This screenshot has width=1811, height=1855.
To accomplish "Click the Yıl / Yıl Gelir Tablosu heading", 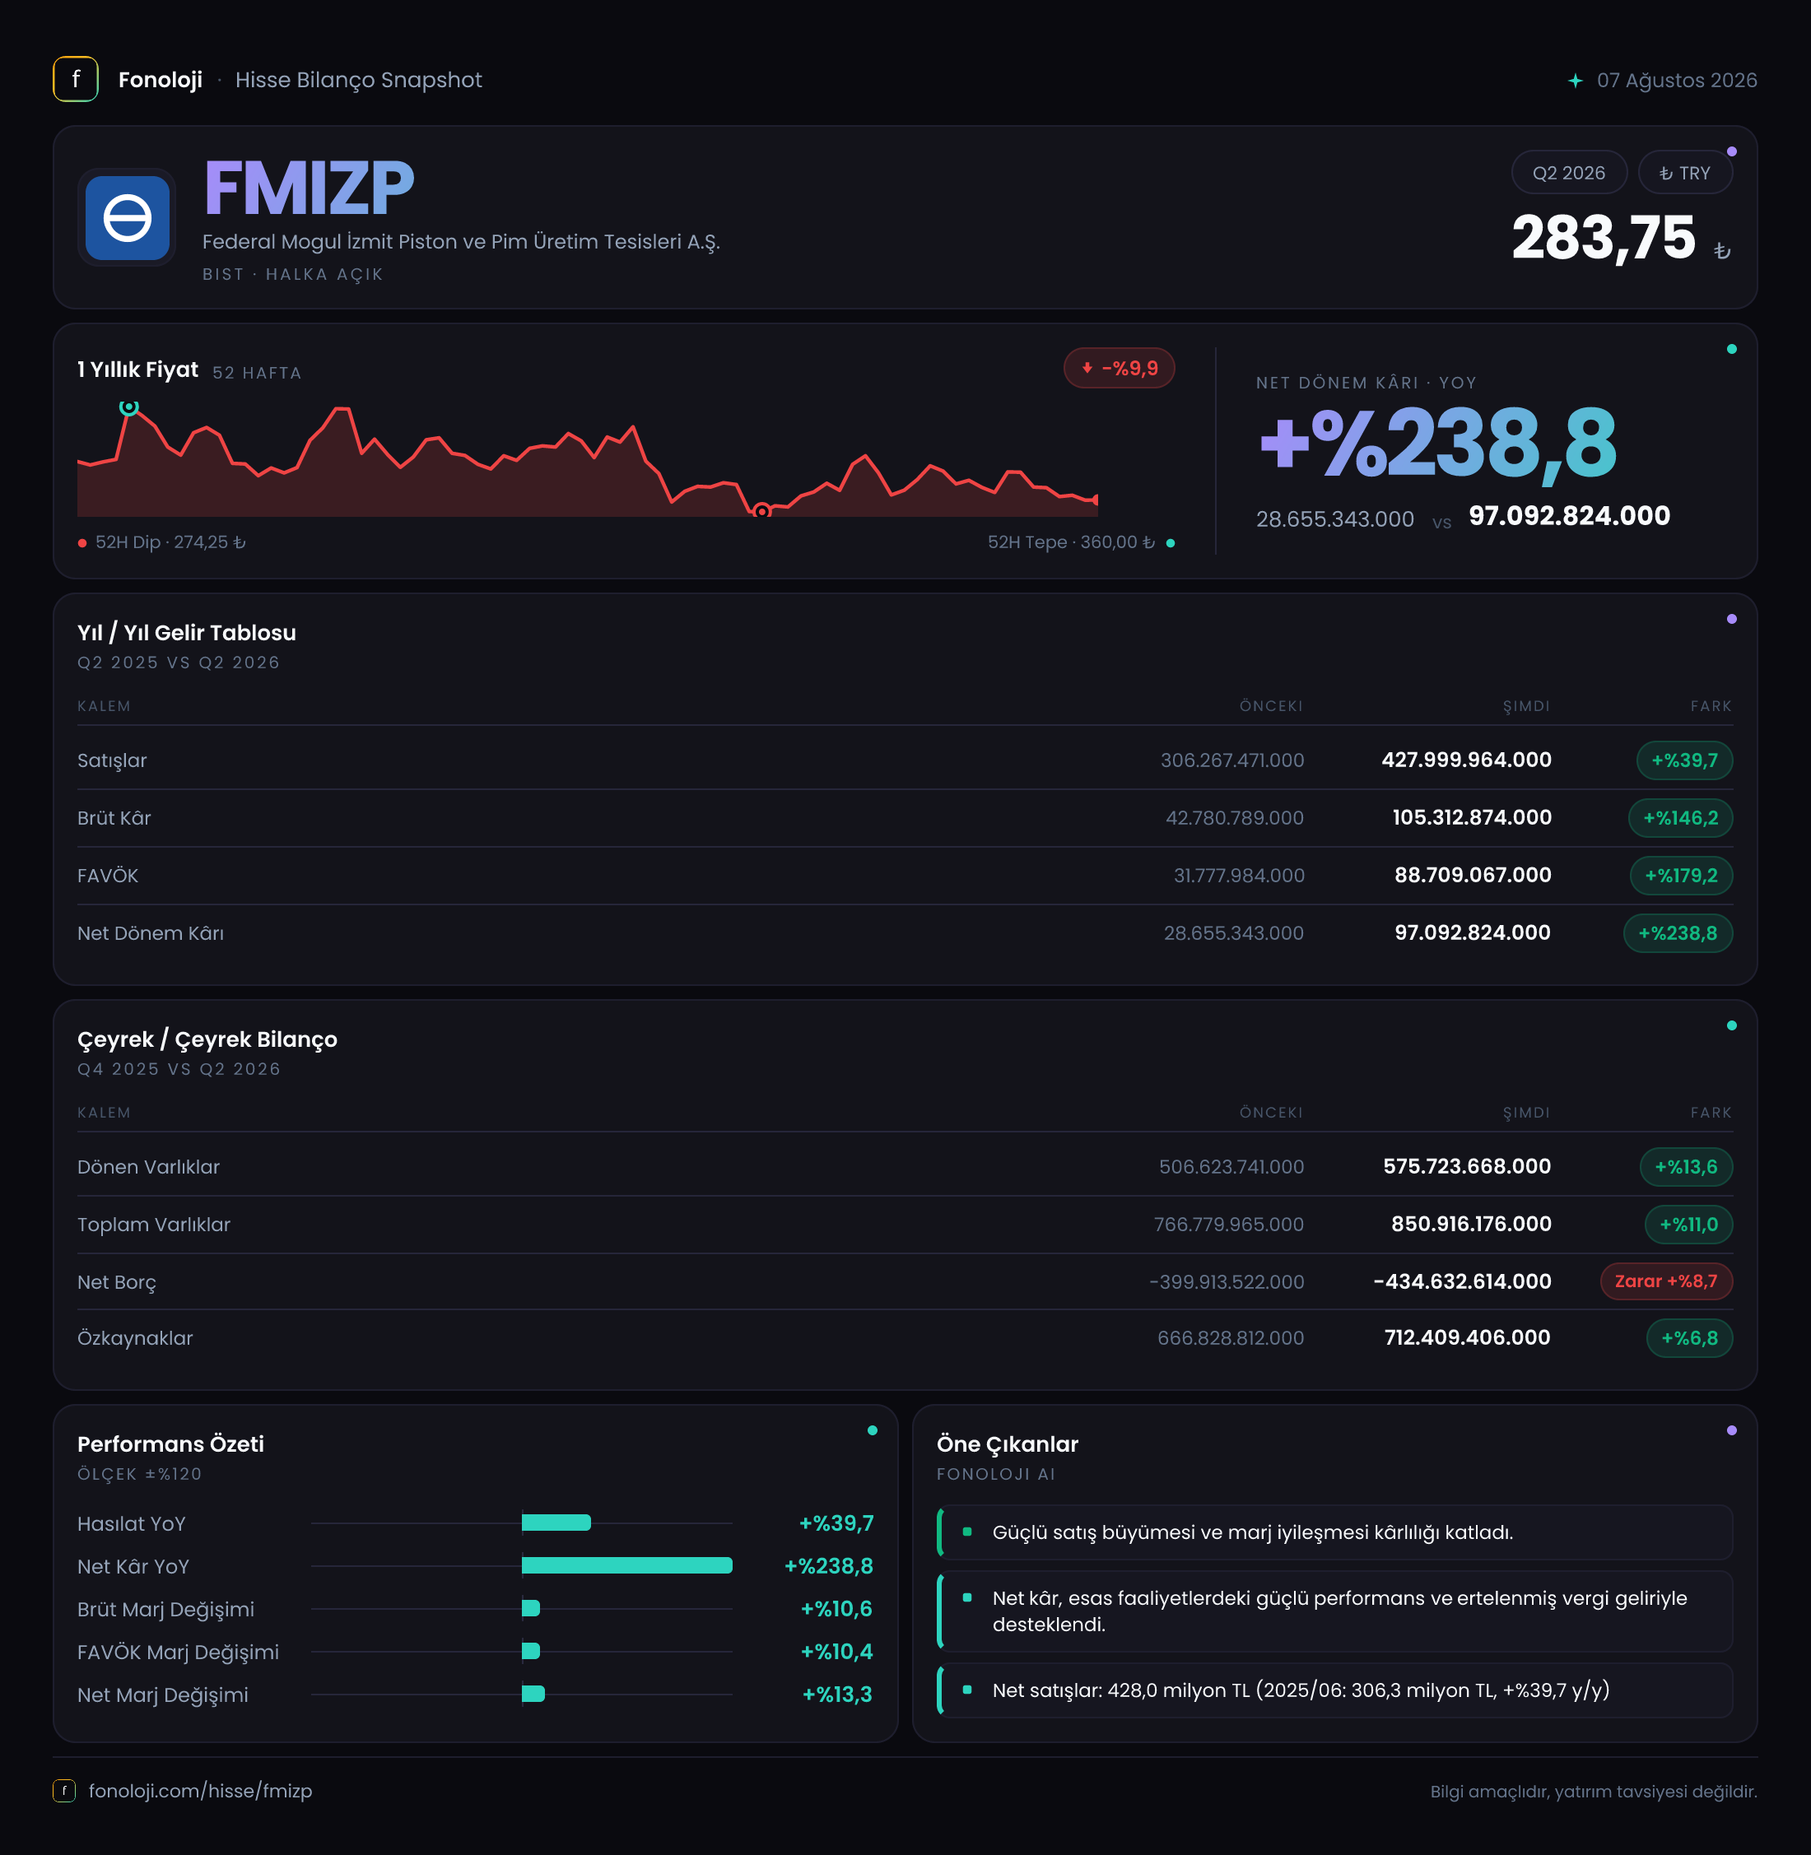I will click(186, 632).
